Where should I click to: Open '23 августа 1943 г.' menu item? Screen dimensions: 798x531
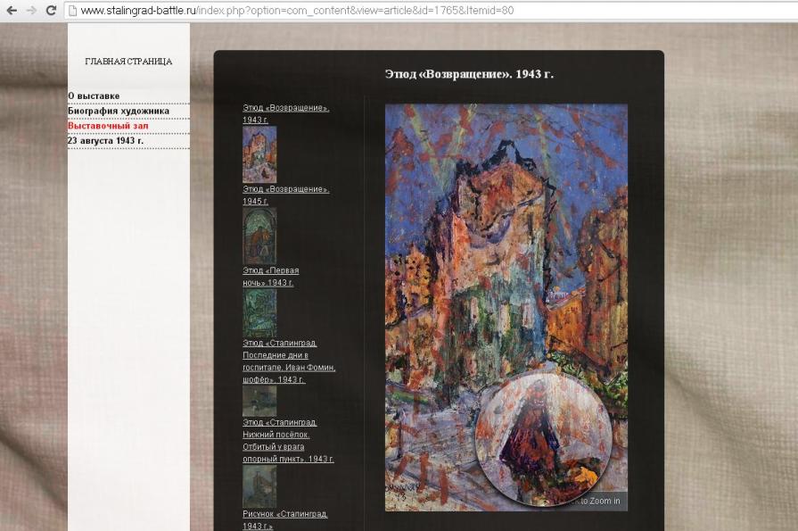pyautogui.click(x=105, y=141)
